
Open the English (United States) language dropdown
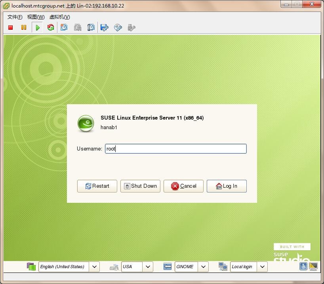69,267
